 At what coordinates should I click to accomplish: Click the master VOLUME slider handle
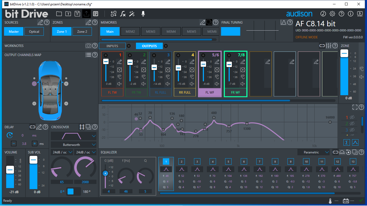(10, 170)
